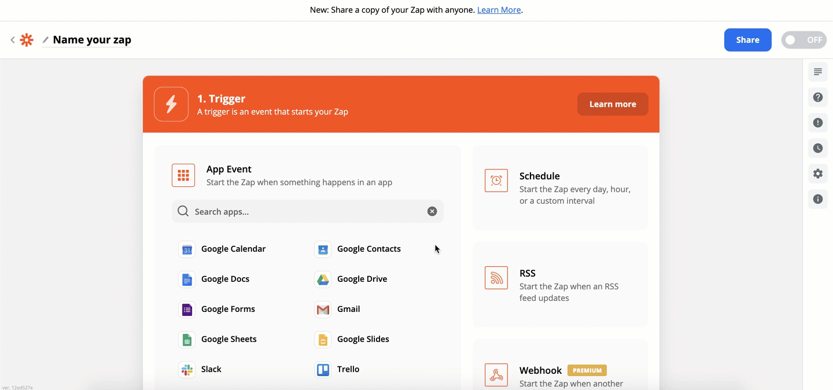833x390 pixels.
Task: Click the App Event grid icon
Action: click(x=183, y=175)
